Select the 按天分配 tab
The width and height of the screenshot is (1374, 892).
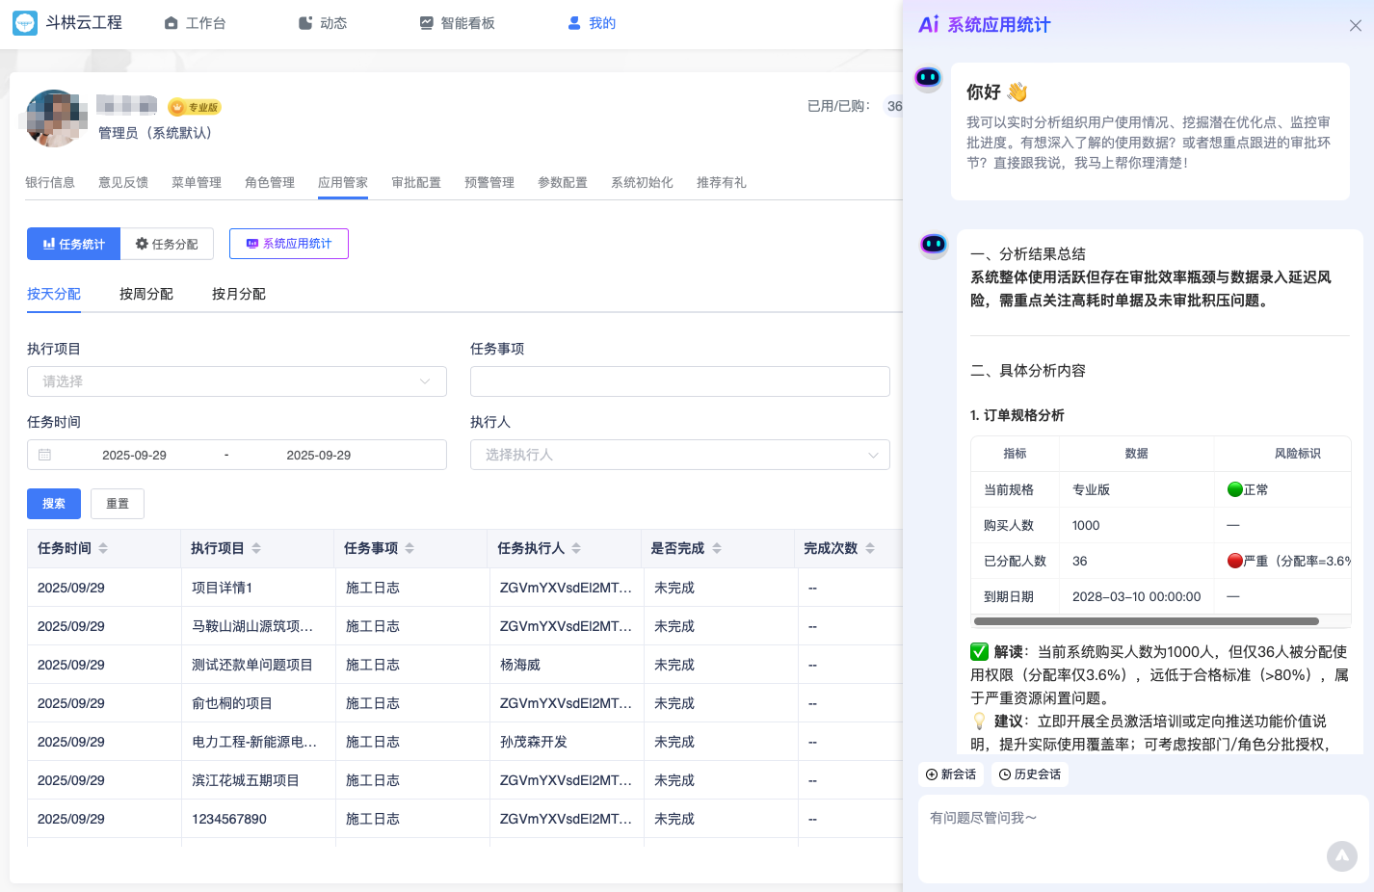pyautogui.click(x=54, y=294)
